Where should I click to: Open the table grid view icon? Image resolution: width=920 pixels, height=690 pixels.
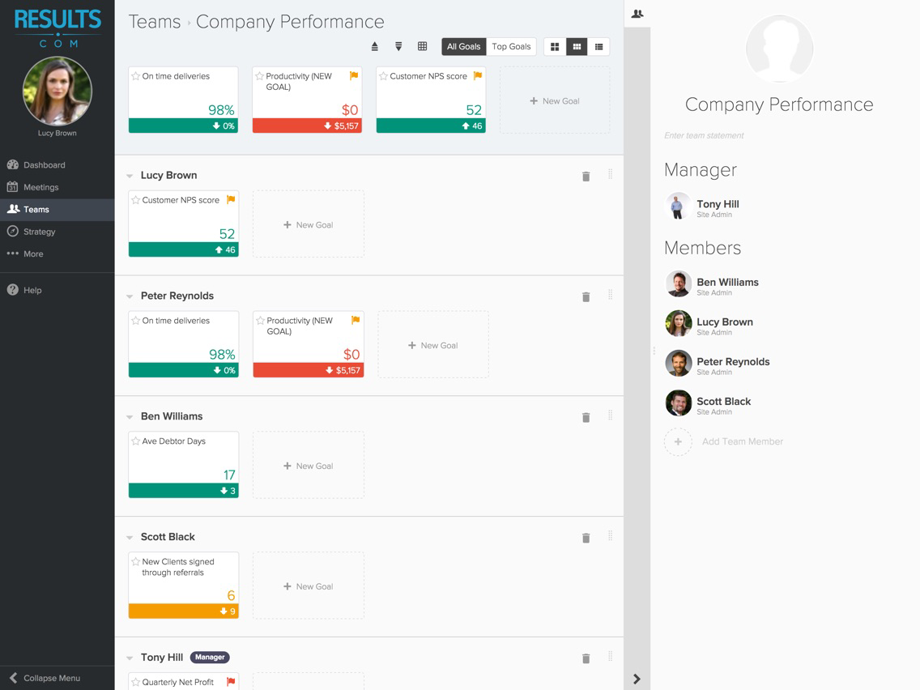click(x=423, y=46)
